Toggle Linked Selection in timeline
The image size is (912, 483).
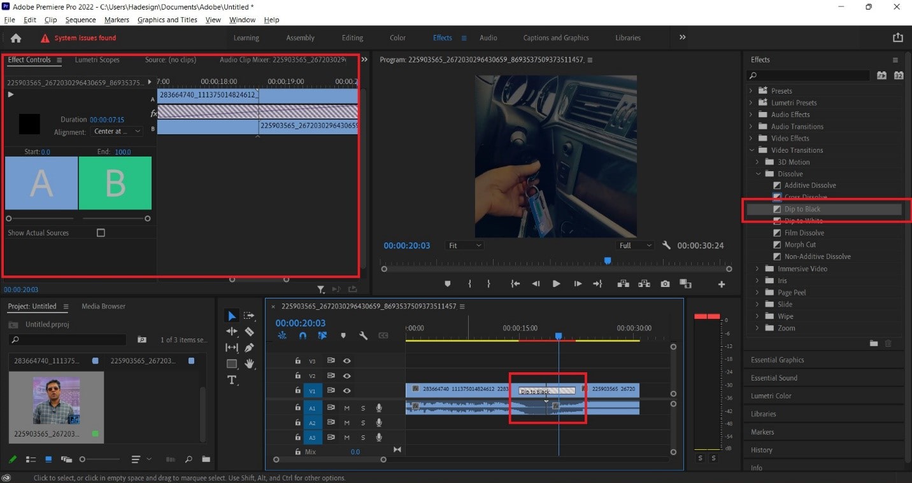click(x=322, y=335)
